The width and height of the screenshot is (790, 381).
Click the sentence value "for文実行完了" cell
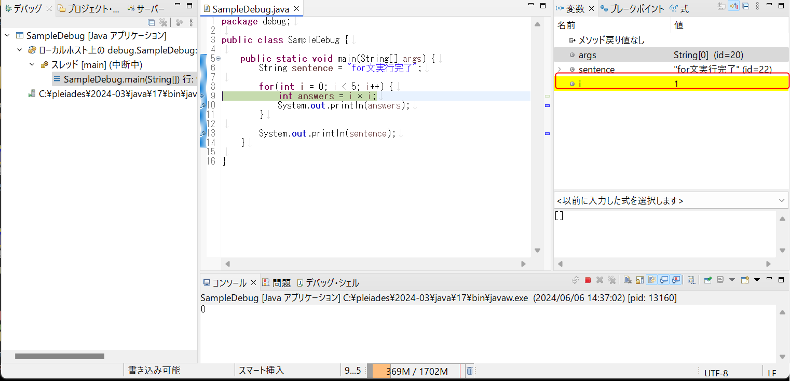[723, 70]
